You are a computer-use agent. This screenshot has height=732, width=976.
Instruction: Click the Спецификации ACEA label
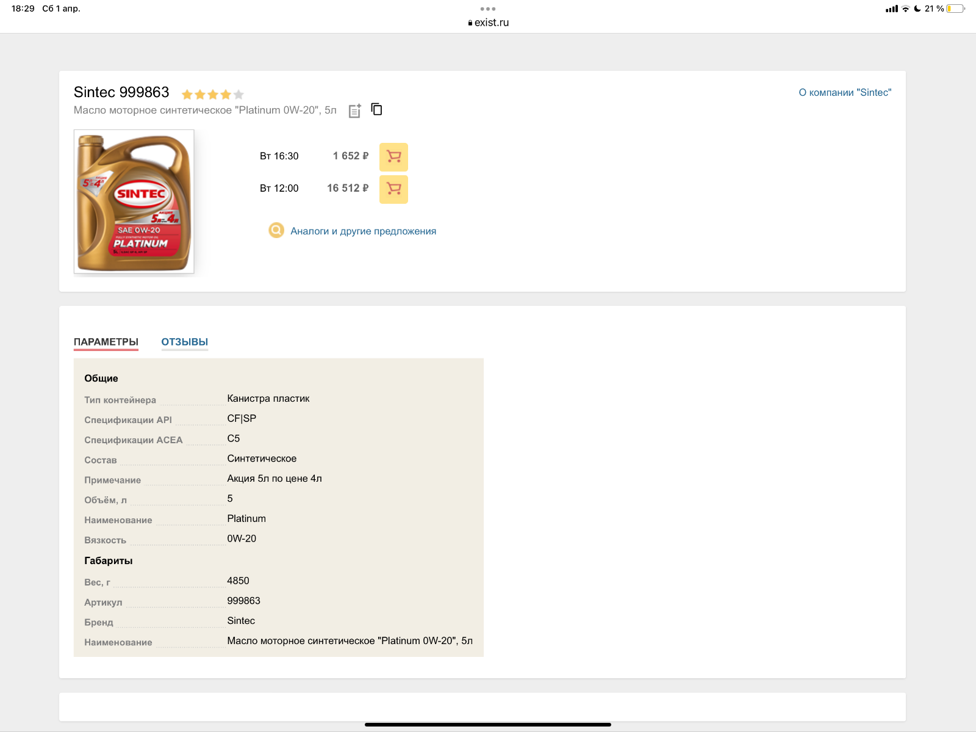point(134,440)
